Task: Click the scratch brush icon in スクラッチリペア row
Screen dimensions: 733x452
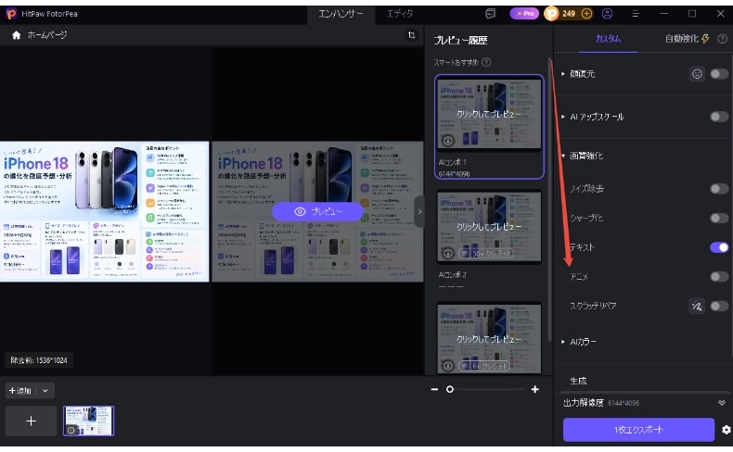Action: pos(697,306)
